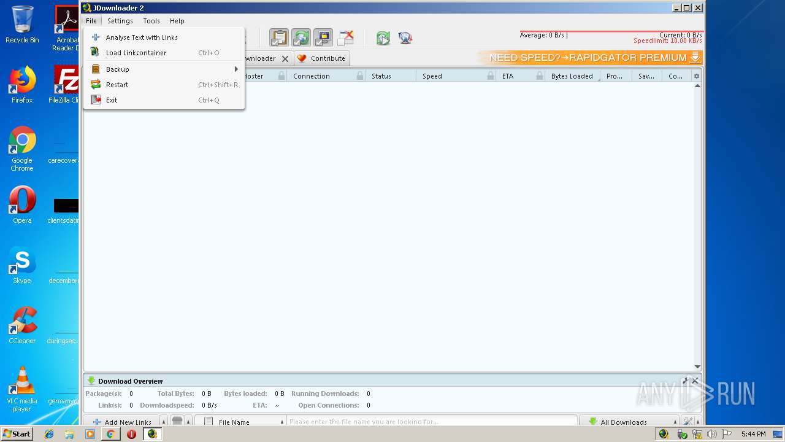Click the JDownloader system tray icon
This screenshot has height=442, width=785.
(x=664, y=434)
